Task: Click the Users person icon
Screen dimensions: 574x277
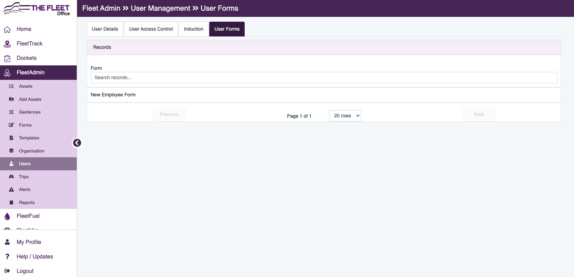Action: (11, 164)
